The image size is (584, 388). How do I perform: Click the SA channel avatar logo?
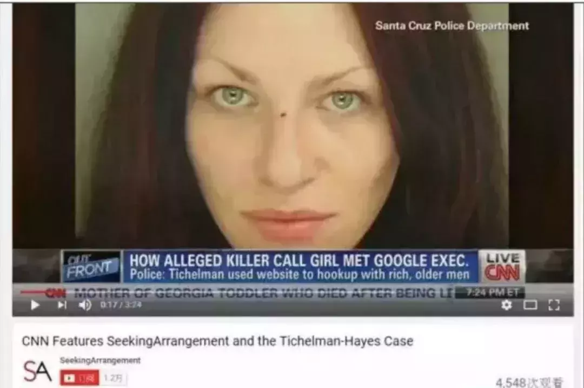pos(37,371)
